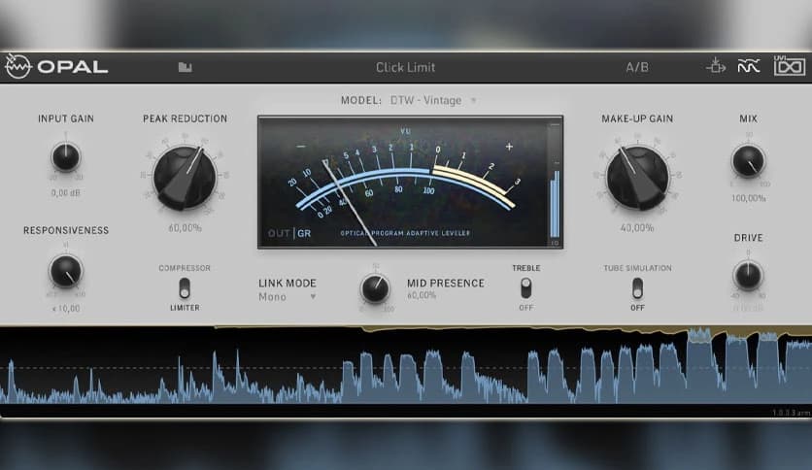Click the UVI logo icon
Screen dimensions: 812x470
coord(790,66)
